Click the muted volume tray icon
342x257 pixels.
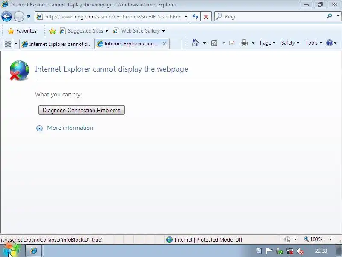point(300,251)
